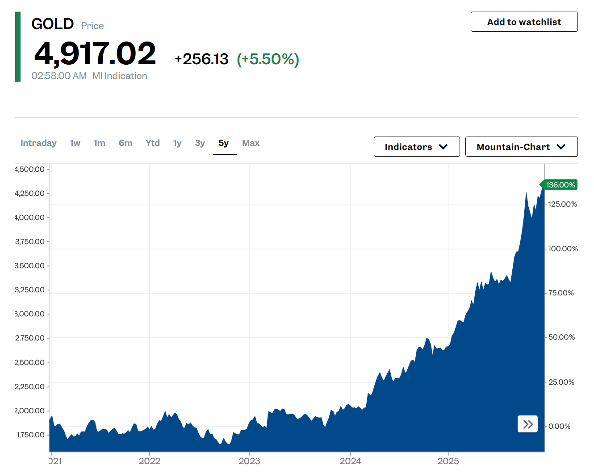Expand the chevron beside Mountain-Chart
The image size is (594, 473).
[x=562, y=146]
